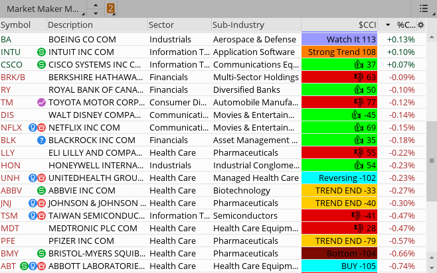Click the green dividend icon beside ABBV
The height and width of the screenshot is (273, 437).
[x=41, y=190]
